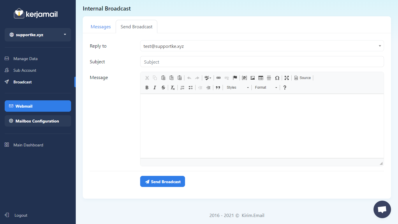The image size is (398, 224).
Task: Insert horizontal line icon
Action: point(269,78)
